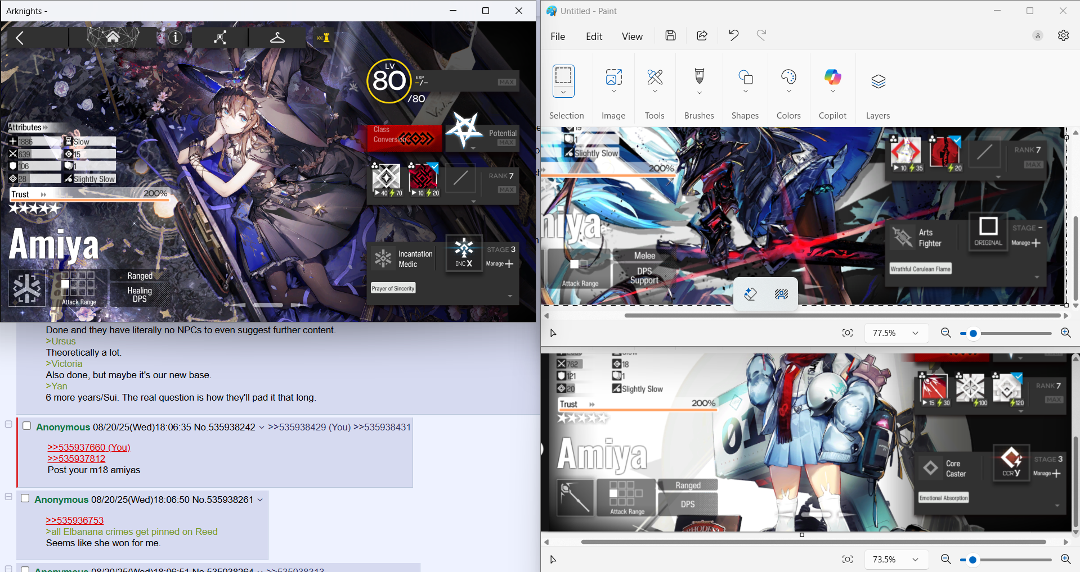Open the Prayer of Sincerity talent tag
Screen dimensions: 1080x572
pyautogui.click(x=393, y=288)
